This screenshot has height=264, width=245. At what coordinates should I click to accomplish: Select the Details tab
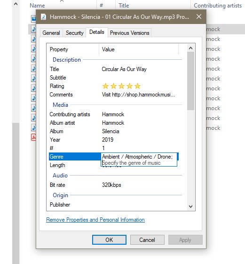click(x=97, y=32)
